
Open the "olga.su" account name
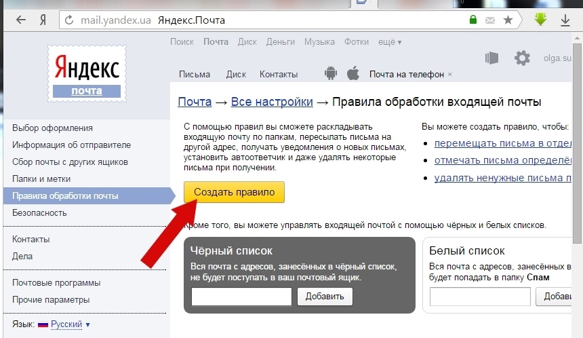[557, 58]
